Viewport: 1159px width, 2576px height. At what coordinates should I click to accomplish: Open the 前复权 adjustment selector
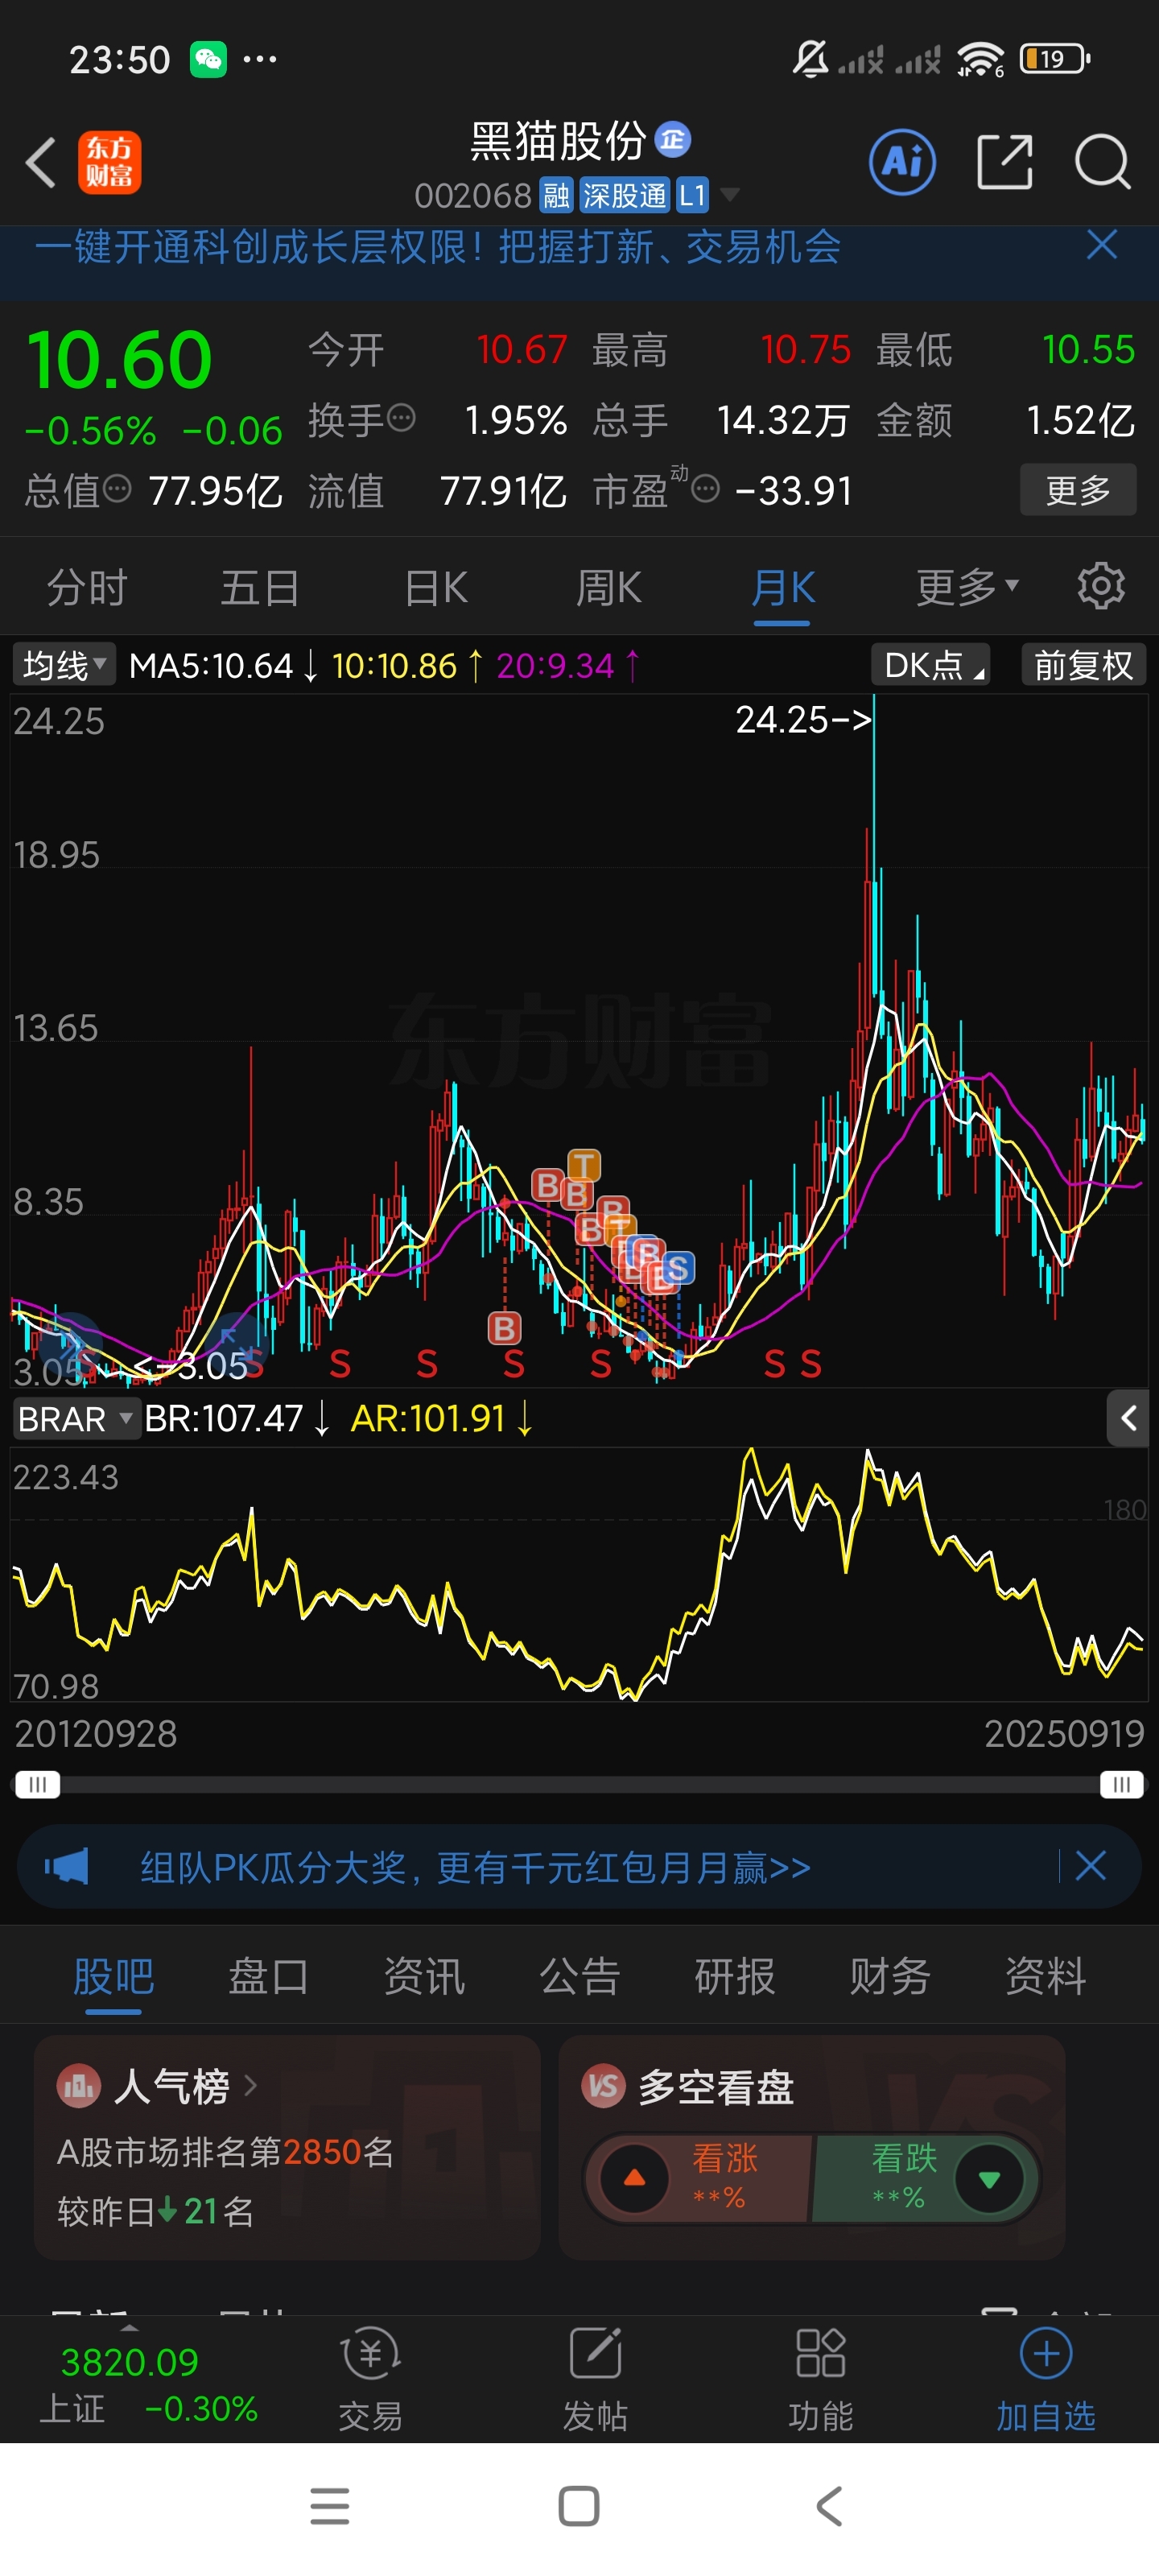coord(1083,665)
